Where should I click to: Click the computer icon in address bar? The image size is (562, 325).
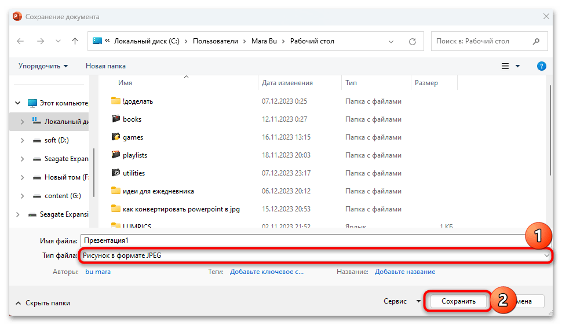(97, 41)
